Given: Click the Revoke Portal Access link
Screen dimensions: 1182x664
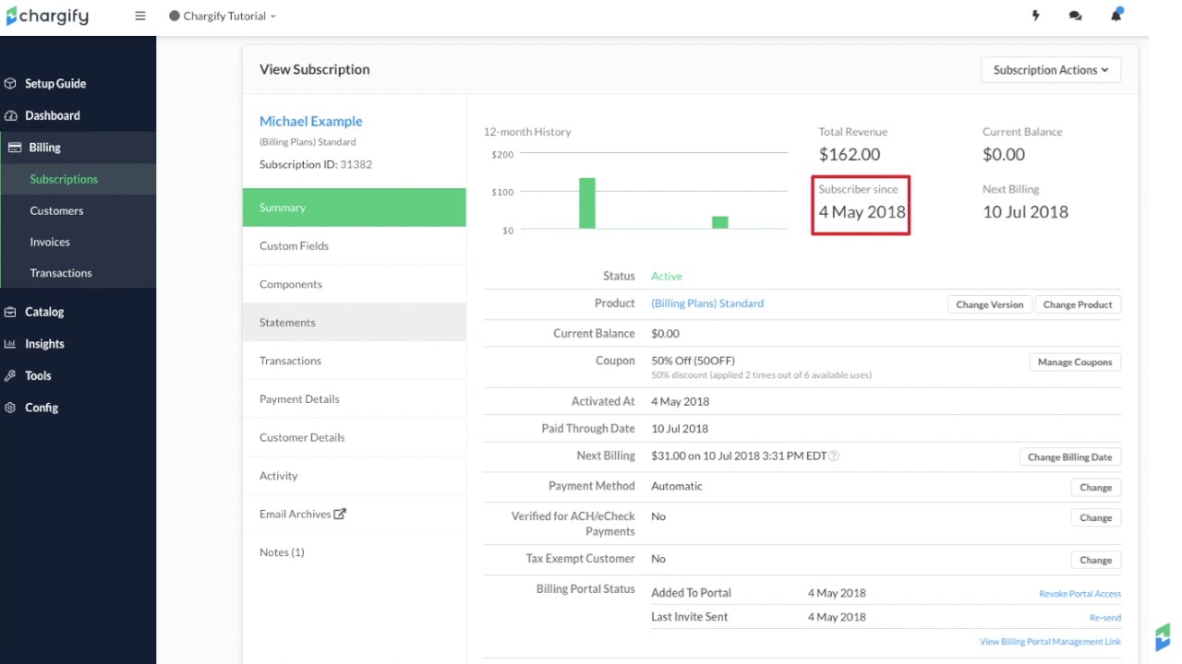Looking at the screenshot, I should click(x=1079, y=594).
